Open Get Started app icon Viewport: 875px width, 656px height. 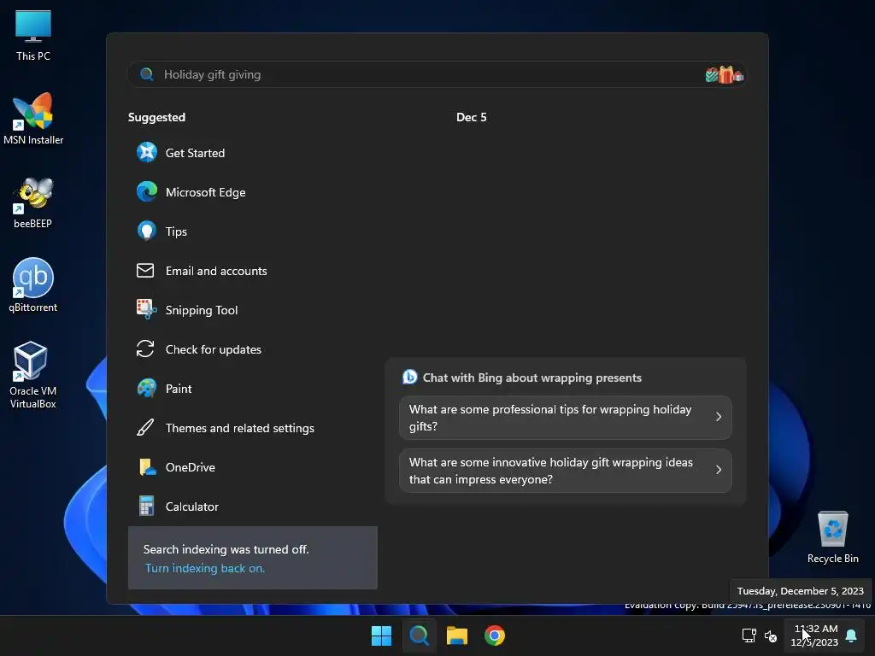pyautogui.click(x=147, y=152)
